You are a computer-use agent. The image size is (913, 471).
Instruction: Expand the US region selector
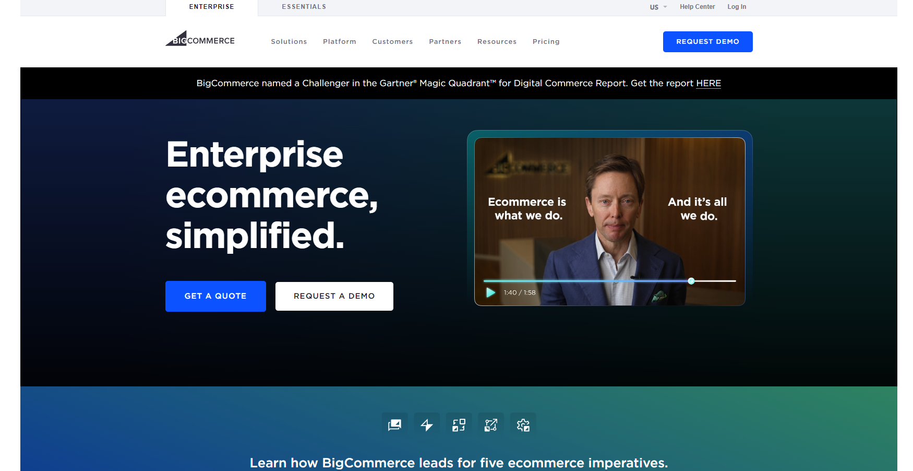pyautogui.click(x=658, y=7)
